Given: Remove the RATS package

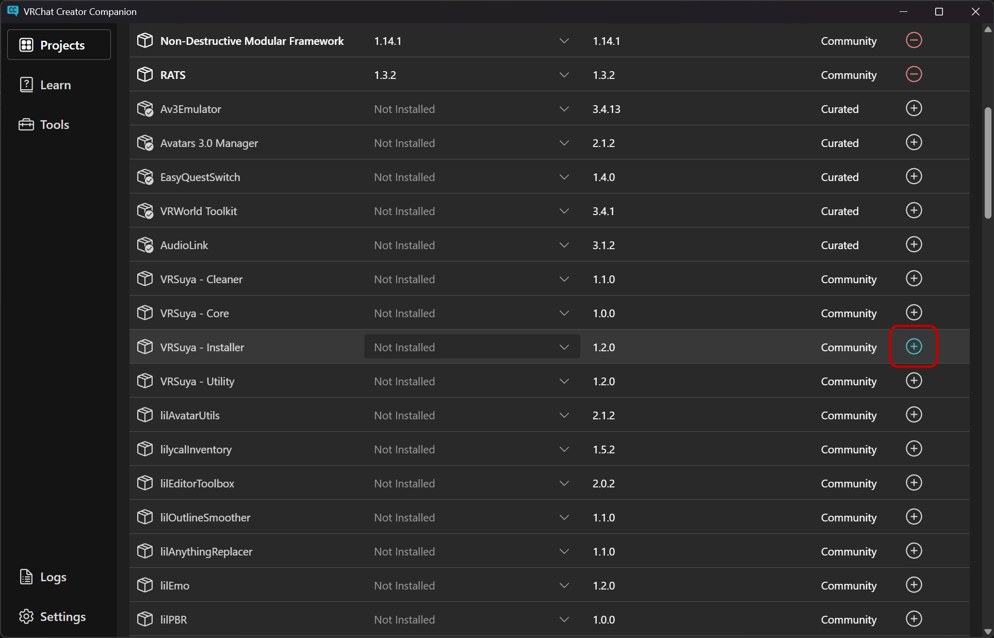Looking at the screenshot, I should pos(914,74).
